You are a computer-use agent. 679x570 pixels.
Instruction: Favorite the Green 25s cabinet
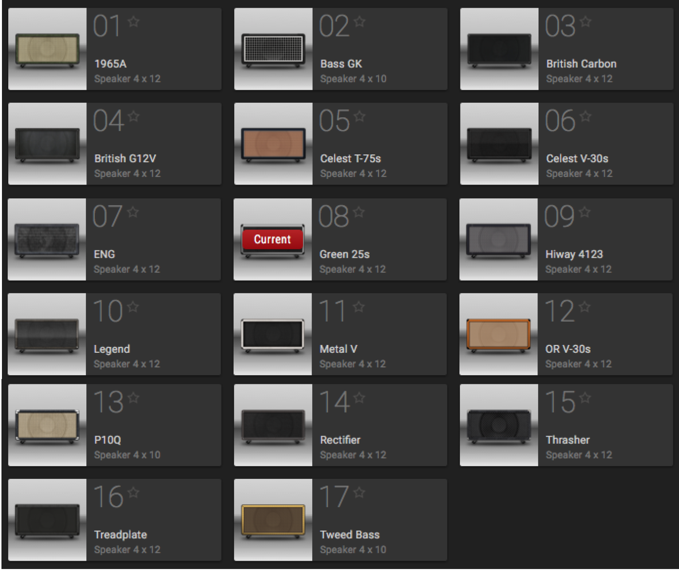[359, 212]
